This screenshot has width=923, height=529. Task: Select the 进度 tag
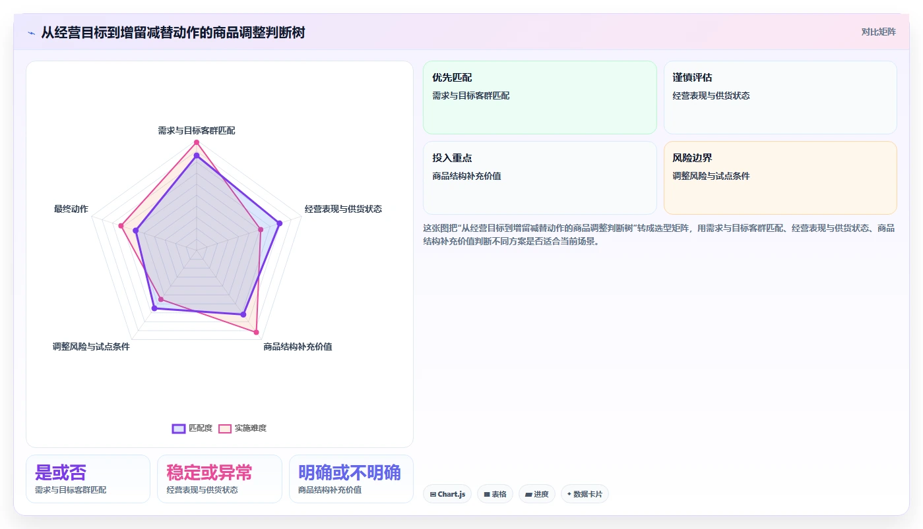(x=537, y=494)
